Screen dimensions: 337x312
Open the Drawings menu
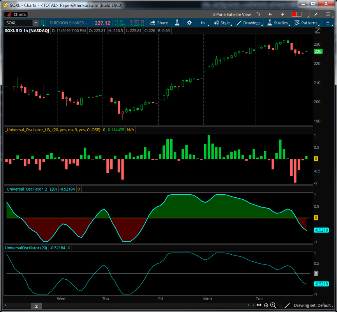(249, 23)
